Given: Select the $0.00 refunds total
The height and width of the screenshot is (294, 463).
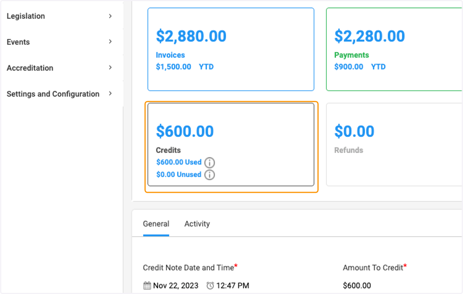Looking at the screenshot, I should (x=354, y=131).
